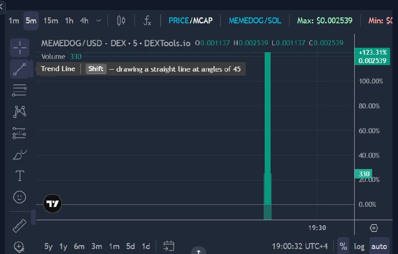
Task: Collapse the drawing toolbar side handle
Action: [x=33, y=217]
